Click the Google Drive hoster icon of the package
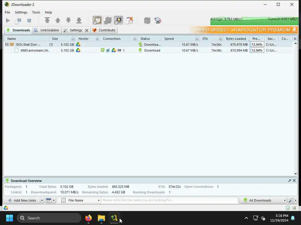 78,45
